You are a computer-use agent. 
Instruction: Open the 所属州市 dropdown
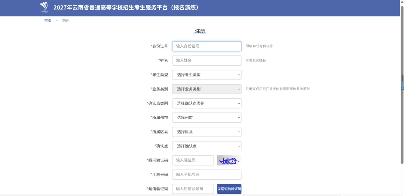206,117
